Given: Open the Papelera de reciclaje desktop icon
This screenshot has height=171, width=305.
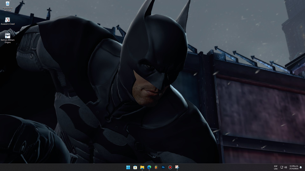Looking at the screenshot, I should pyautogui.click(x=8, y=6).
